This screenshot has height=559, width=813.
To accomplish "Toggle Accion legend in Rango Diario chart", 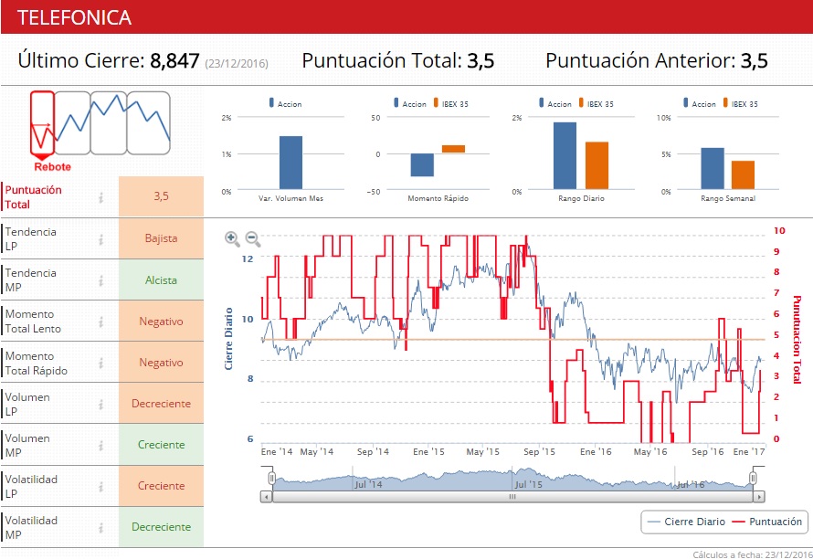I will click(x=554, y=104).
